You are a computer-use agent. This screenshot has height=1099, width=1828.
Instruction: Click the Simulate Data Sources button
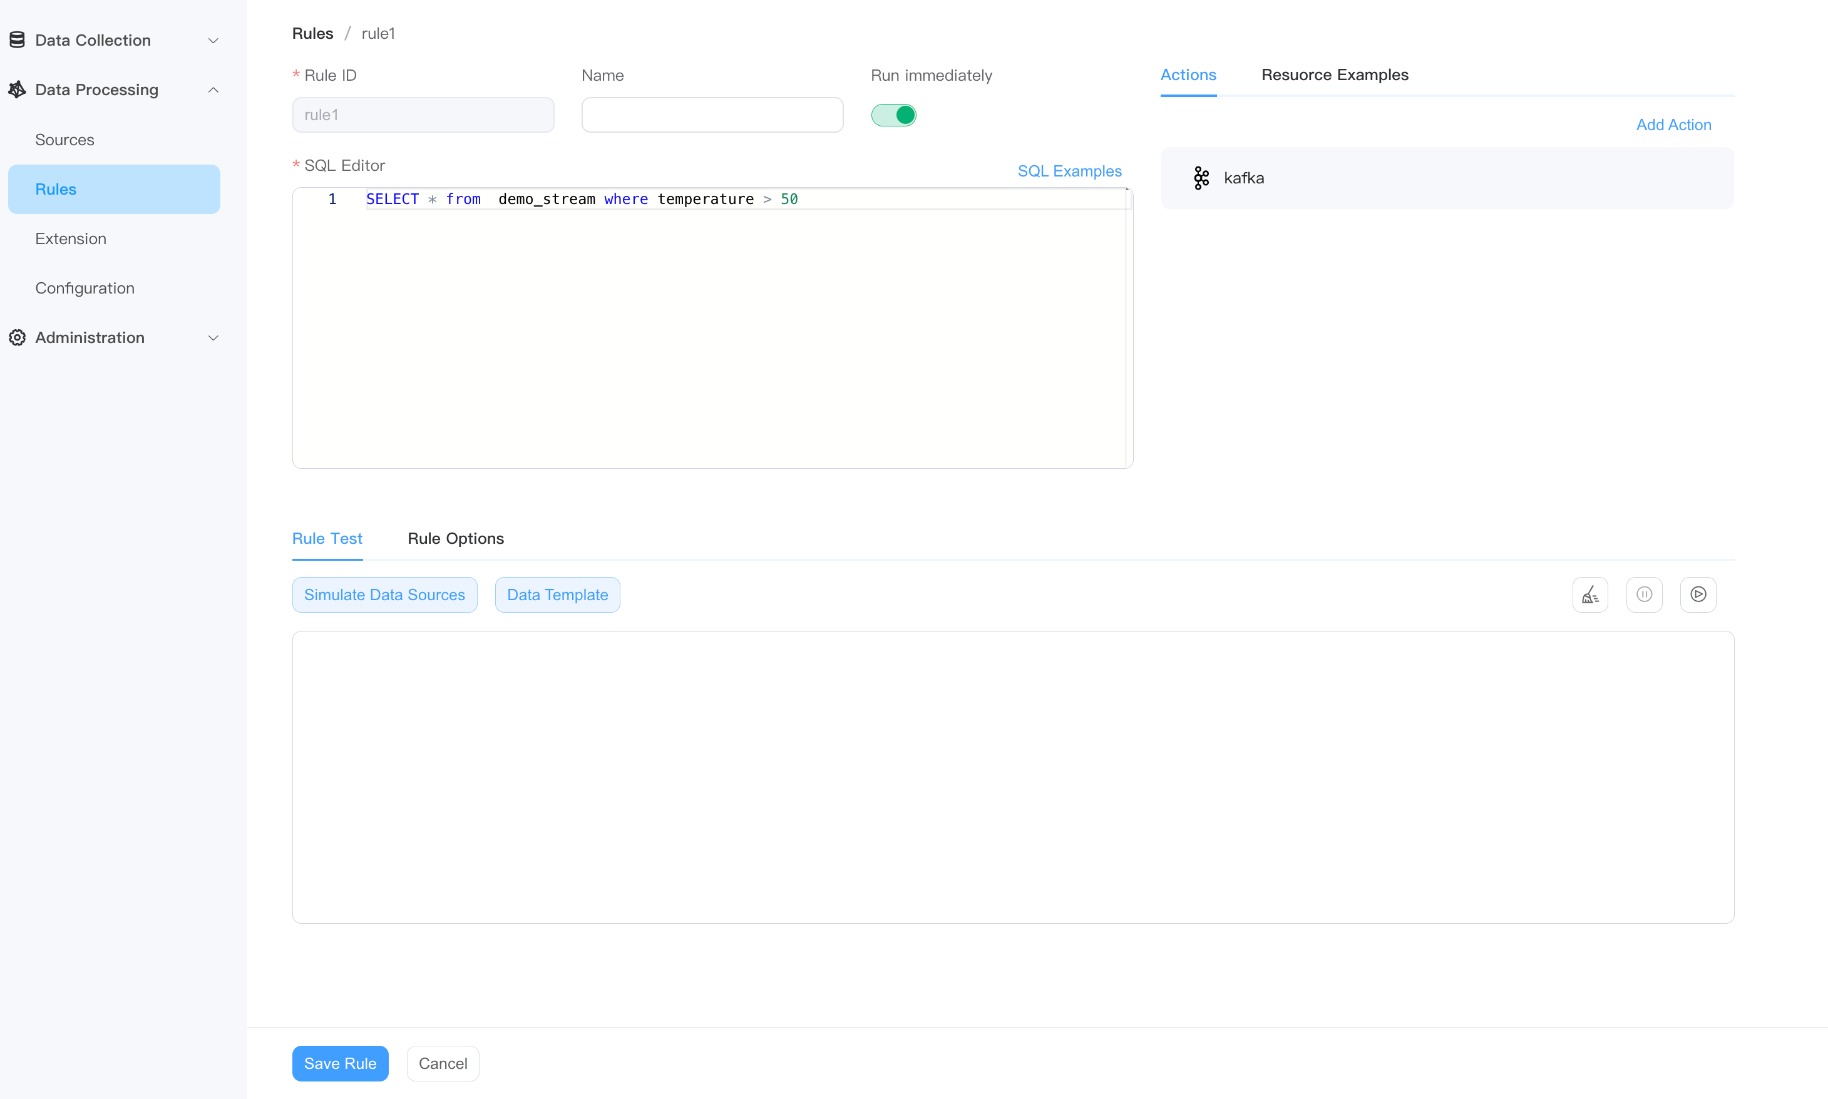click(384, 595)
